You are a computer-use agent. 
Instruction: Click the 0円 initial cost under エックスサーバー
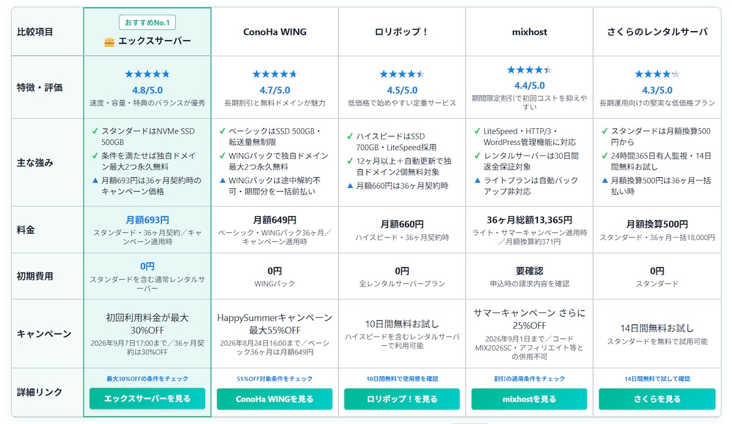click(x=147, y=266)
